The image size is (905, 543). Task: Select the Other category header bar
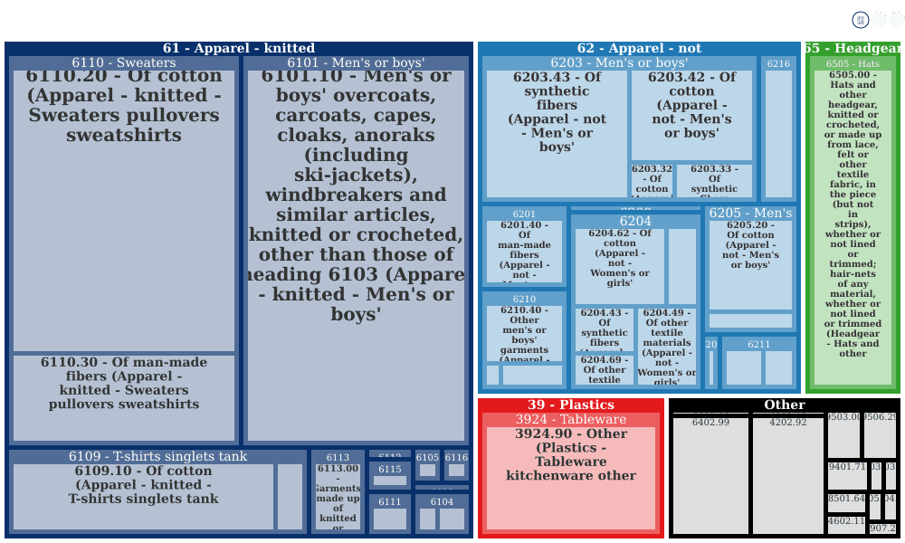tap(785, 405)
